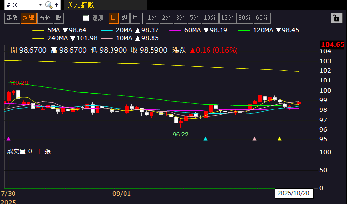
Task: Click the pink triangle marker on chart
Action: pyautogui.click(x=255, y=139)
